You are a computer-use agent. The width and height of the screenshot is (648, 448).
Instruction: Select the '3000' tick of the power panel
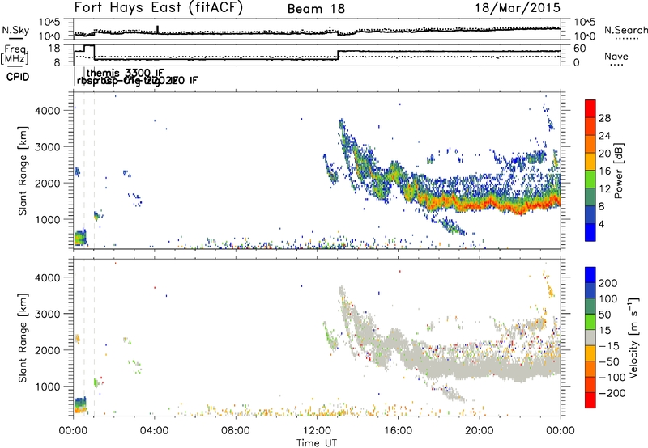[48, 147]
